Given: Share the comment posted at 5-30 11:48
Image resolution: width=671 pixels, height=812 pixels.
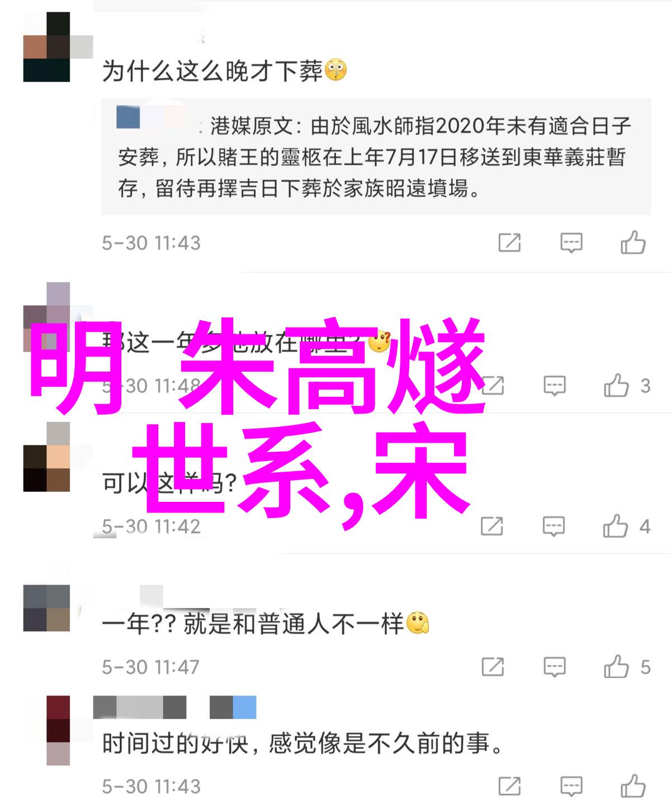Looking at the screenshot, I should tap(493, 385).
